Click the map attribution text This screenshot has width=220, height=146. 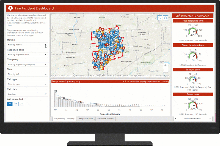[102, 75]
